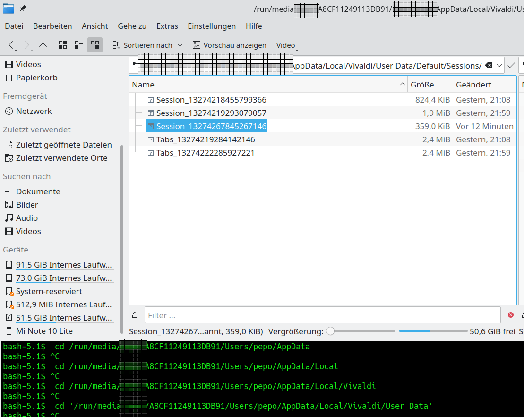
Task: Click the 50,6 GiB frei space bar
Action: coord(433,331)
